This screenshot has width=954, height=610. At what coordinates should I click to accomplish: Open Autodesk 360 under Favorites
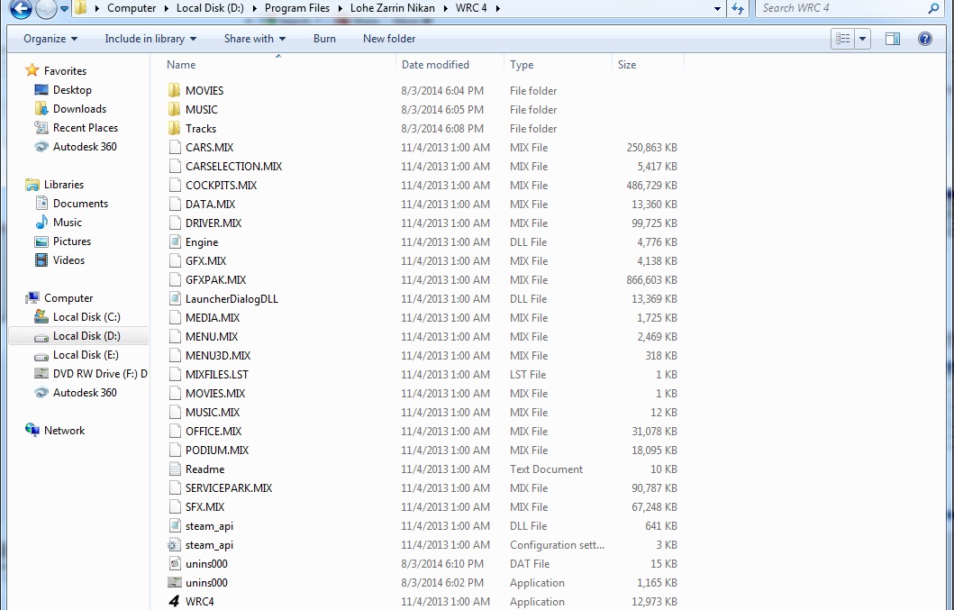click(x=85, y=146)
